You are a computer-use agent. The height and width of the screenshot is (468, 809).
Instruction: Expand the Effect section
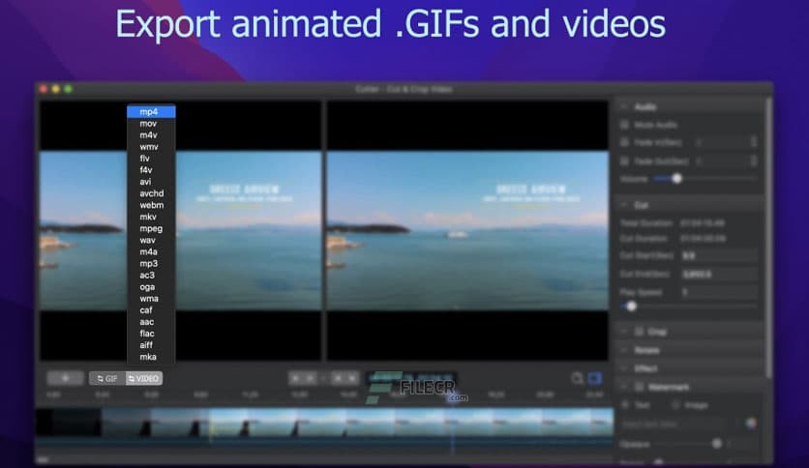(x=624, y=368)
